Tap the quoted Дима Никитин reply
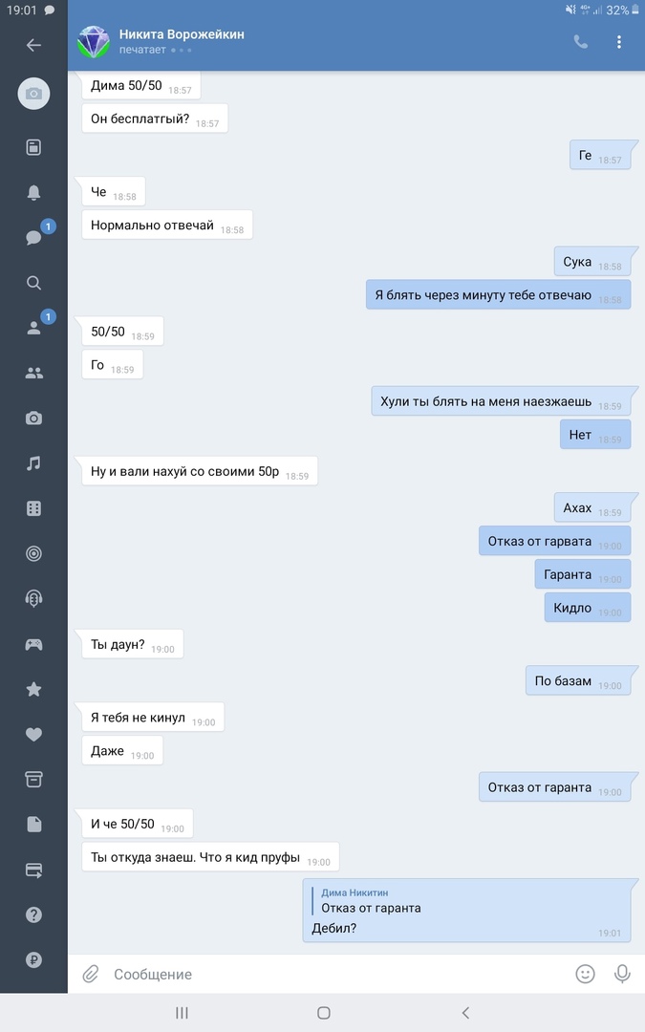 click(x=371, y=901)
